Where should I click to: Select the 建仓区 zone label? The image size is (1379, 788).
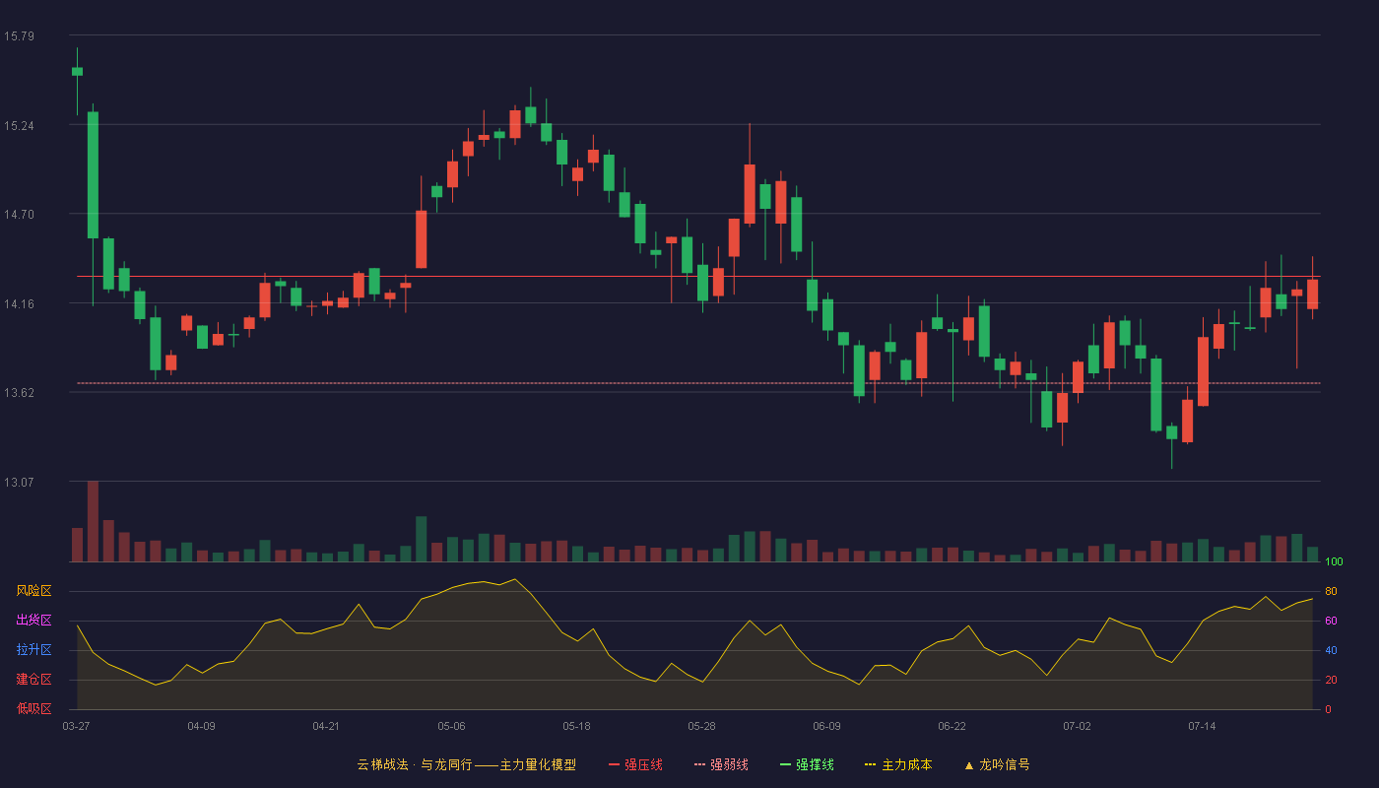[33, 680]
